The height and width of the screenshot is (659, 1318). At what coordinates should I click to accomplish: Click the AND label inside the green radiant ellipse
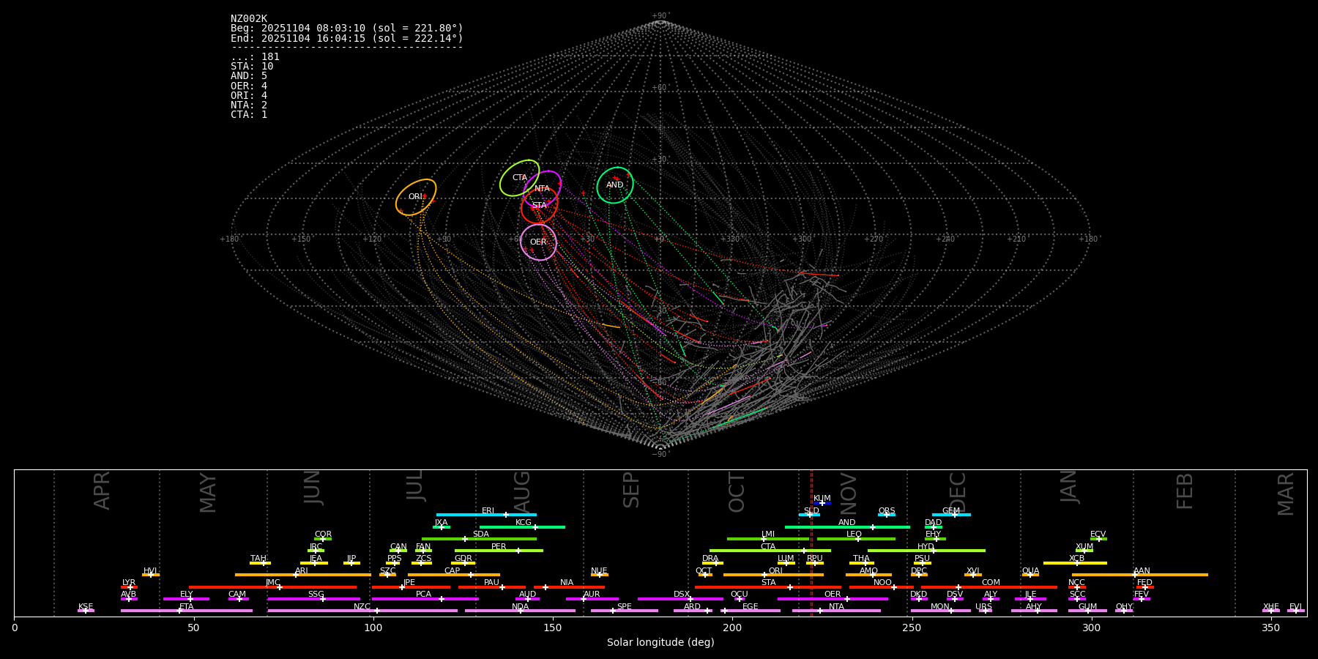(615, 185)
